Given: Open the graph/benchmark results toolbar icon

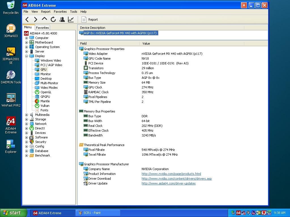Looking at the screenshot, I should click(71, 19).
